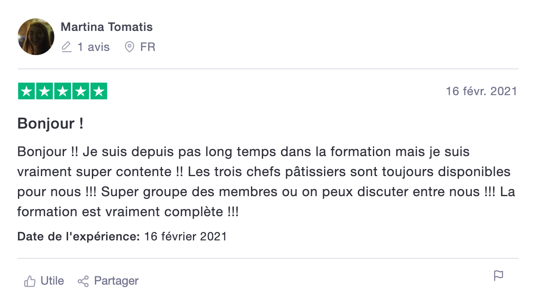
Task: Click the third green rating star
Action: pyautogui.click(x=63, y=91)
